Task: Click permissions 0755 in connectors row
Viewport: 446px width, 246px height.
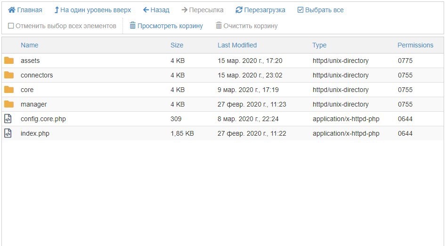Action: click(x=405, y=75)
